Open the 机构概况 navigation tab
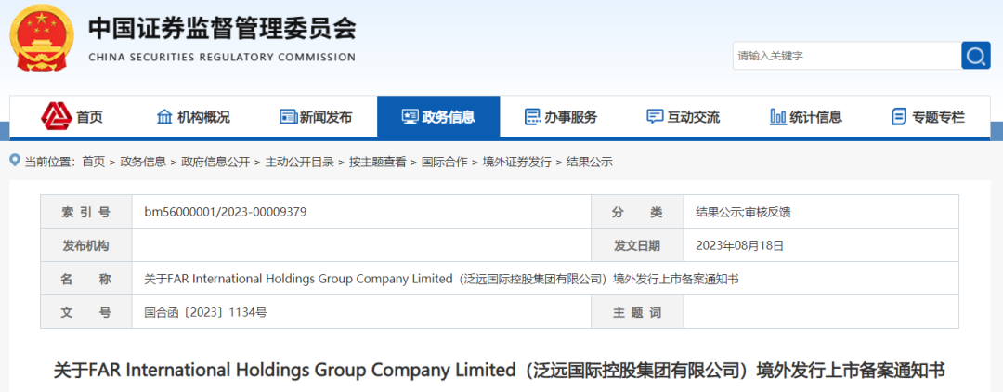Screen dimensions: 1003x392 click(x=193, y=117)
